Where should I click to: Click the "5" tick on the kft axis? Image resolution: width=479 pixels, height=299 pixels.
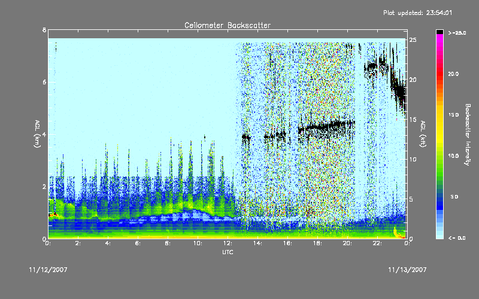click(x=411, y=199)
